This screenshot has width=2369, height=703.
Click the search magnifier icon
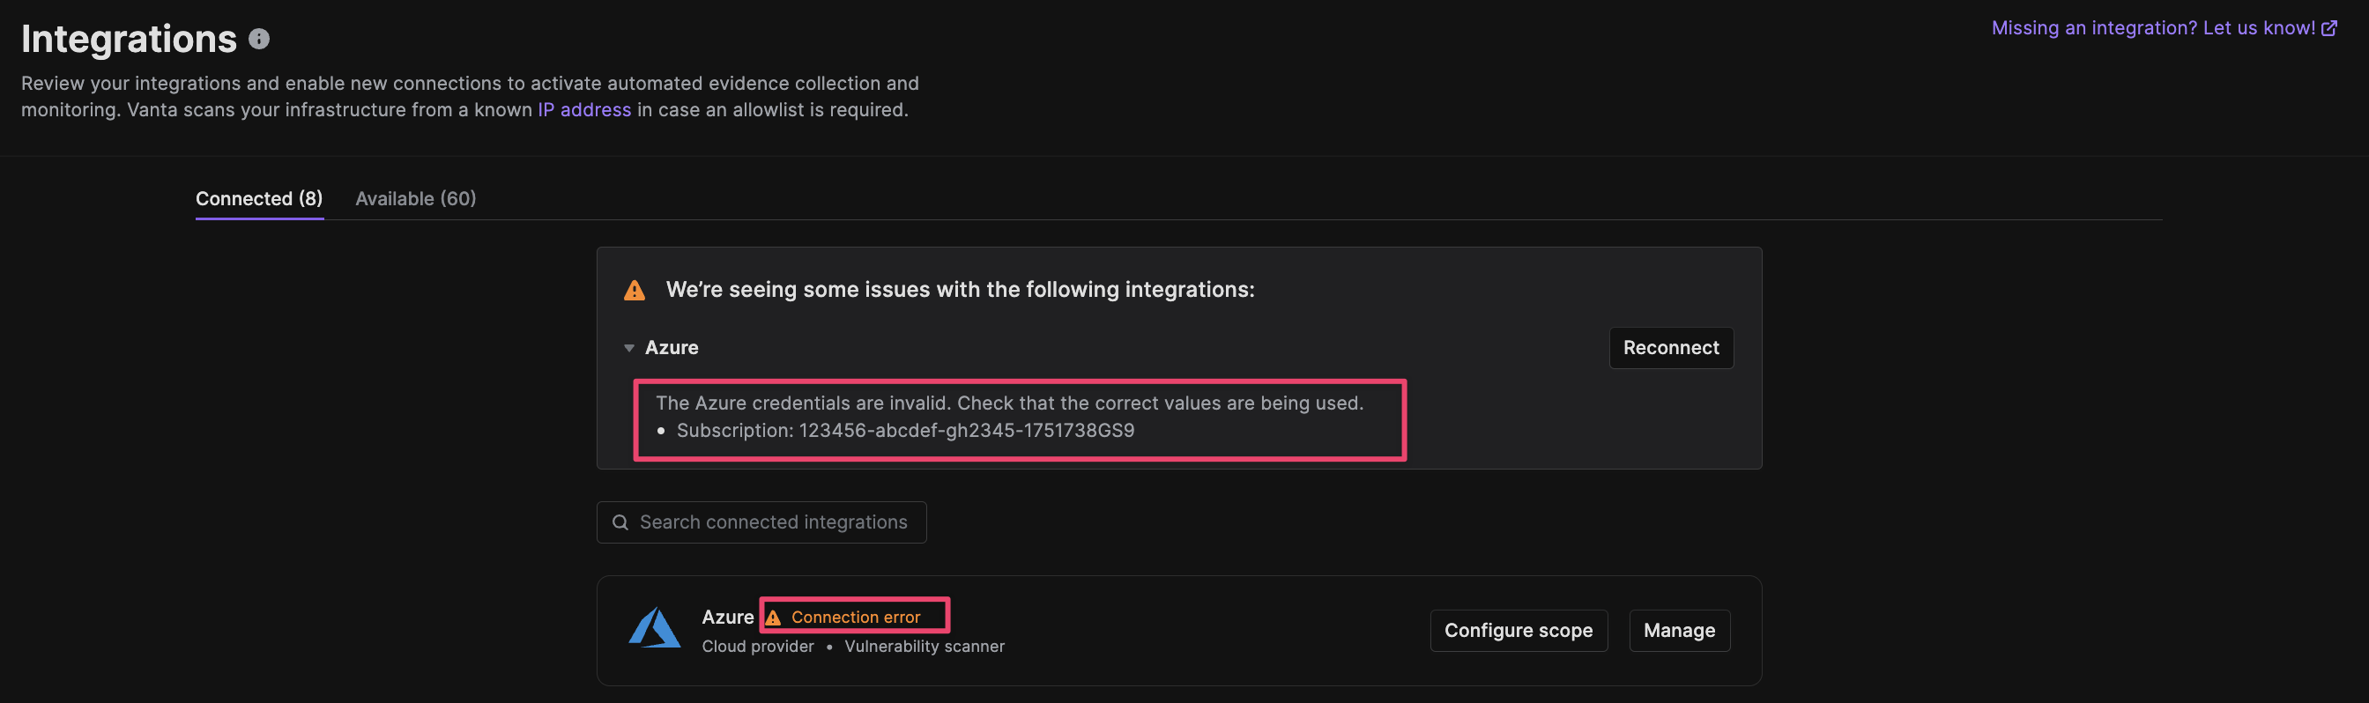(620, 522)
